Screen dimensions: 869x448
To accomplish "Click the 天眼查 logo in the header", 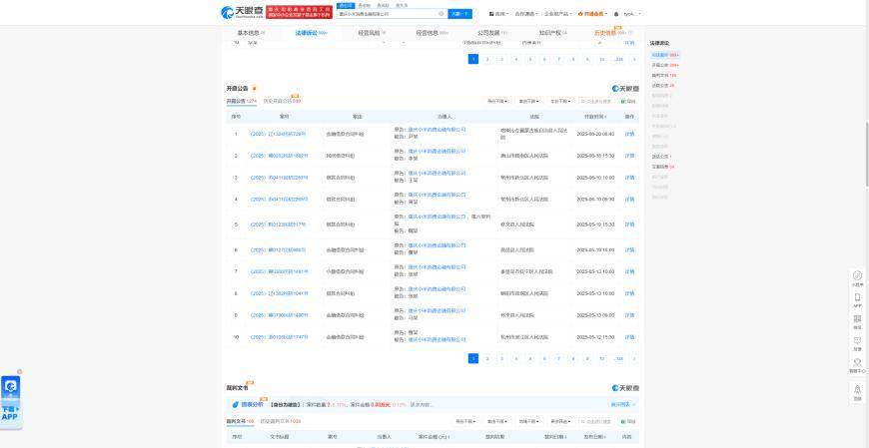I will pos(242,12).
